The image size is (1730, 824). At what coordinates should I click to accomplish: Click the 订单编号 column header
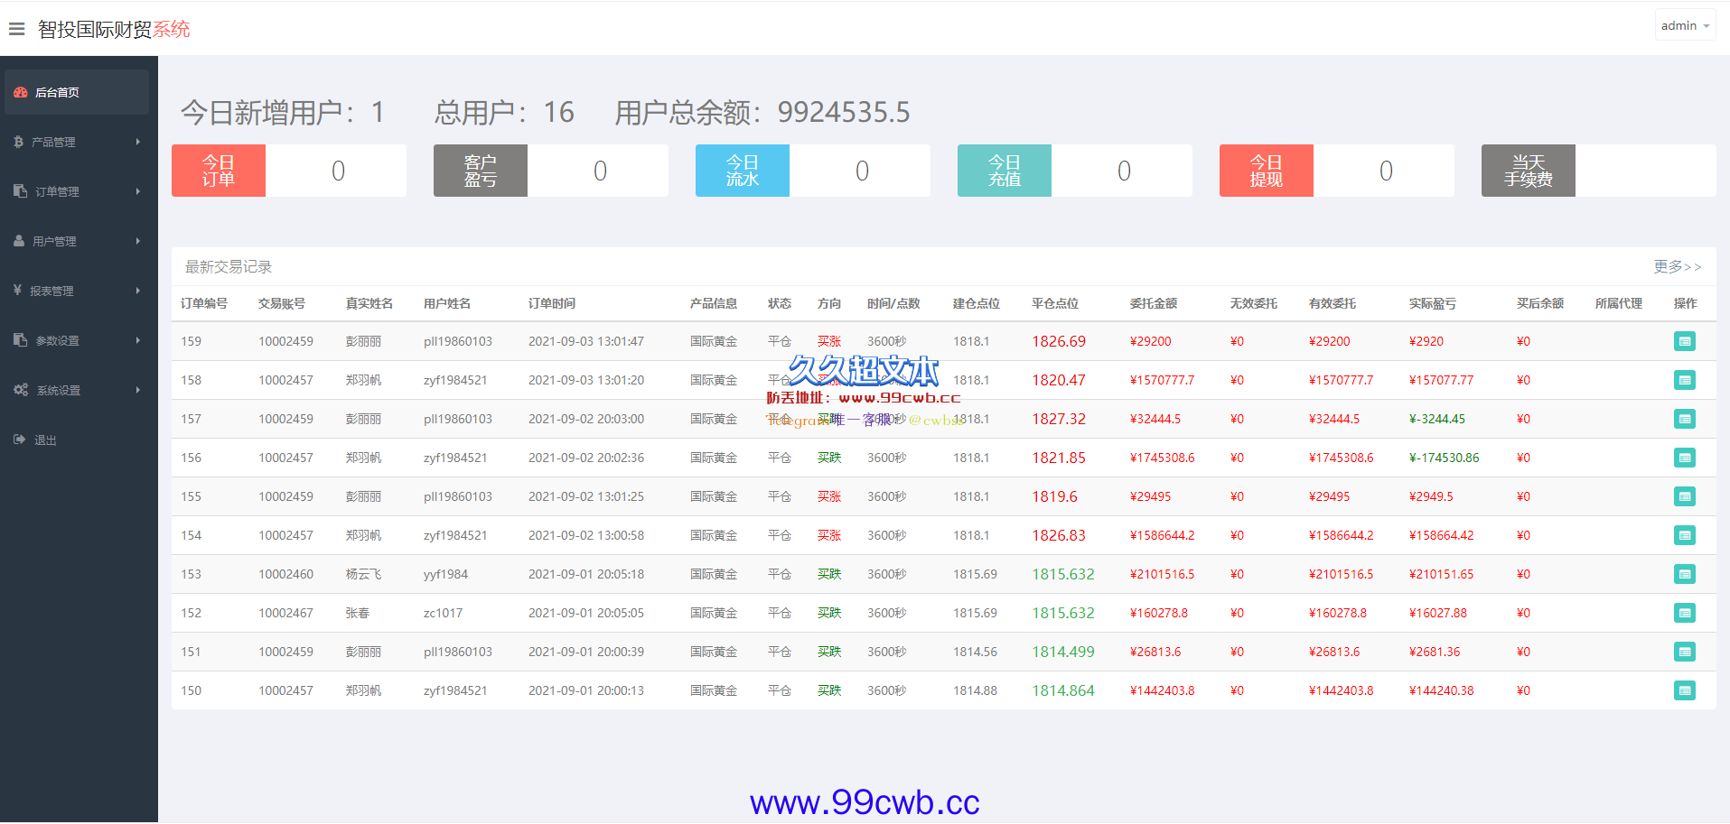(204, 303)
